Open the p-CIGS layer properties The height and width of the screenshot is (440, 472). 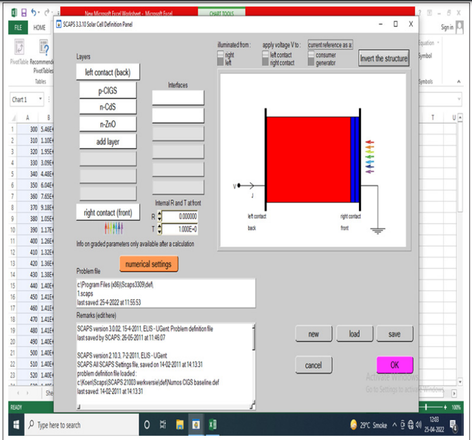(108, 90)
